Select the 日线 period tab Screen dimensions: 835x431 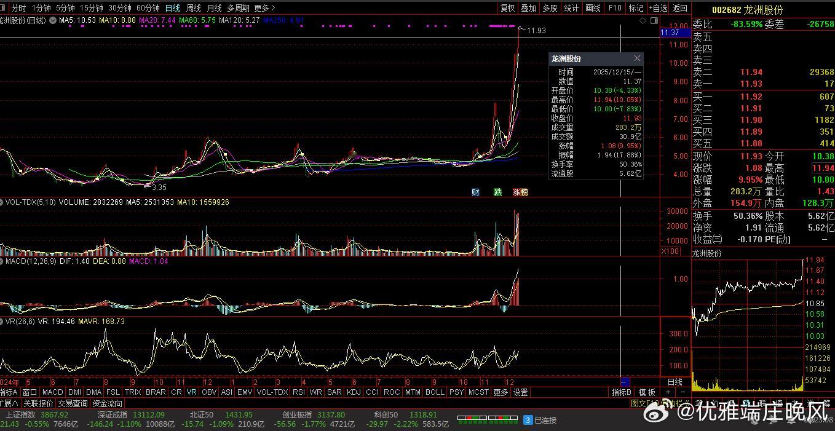[173, 8]
